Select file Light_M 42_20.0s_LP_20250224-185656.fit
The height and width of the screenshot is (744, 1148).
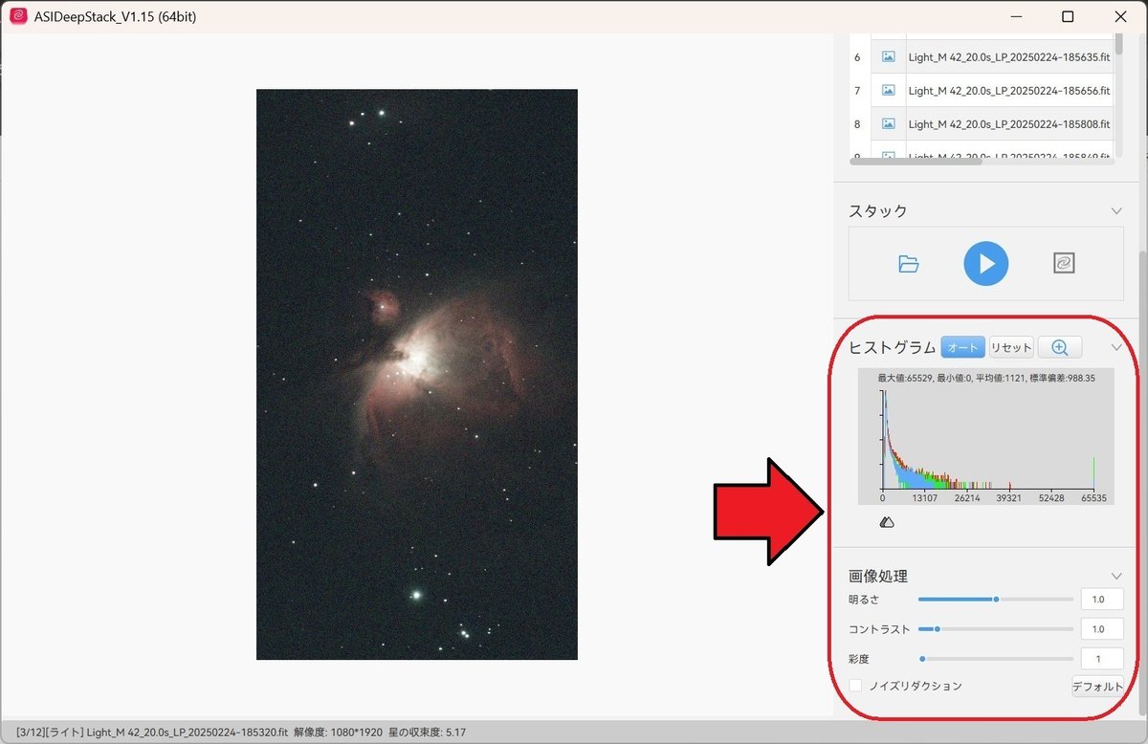[1007, 91]
